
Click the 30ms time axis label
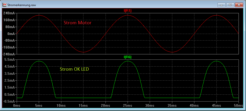point(150,105)
